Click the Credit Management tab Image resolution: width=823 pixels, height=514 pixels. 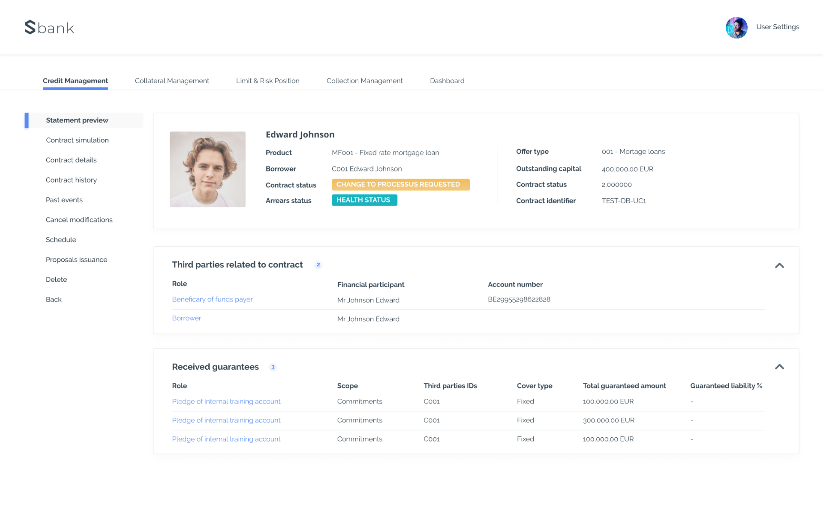(75, 80)
